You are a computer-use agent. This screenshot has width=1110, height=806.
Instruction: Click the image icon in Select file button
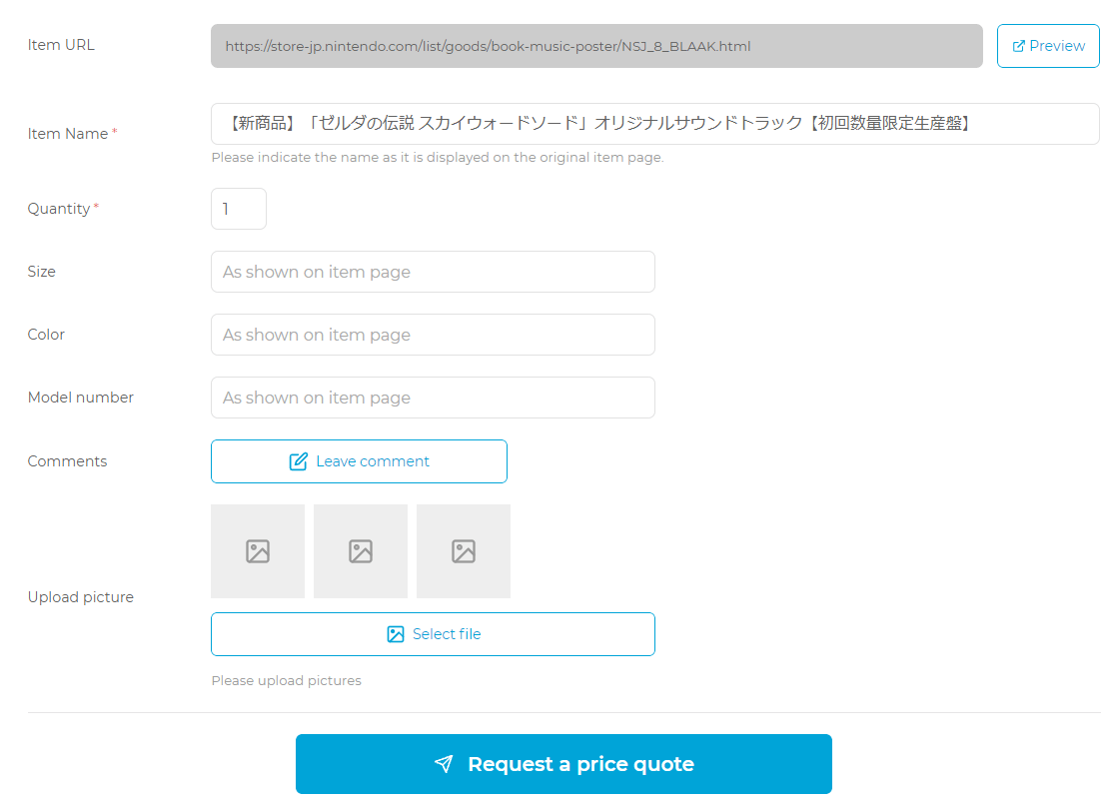point(395,634)
